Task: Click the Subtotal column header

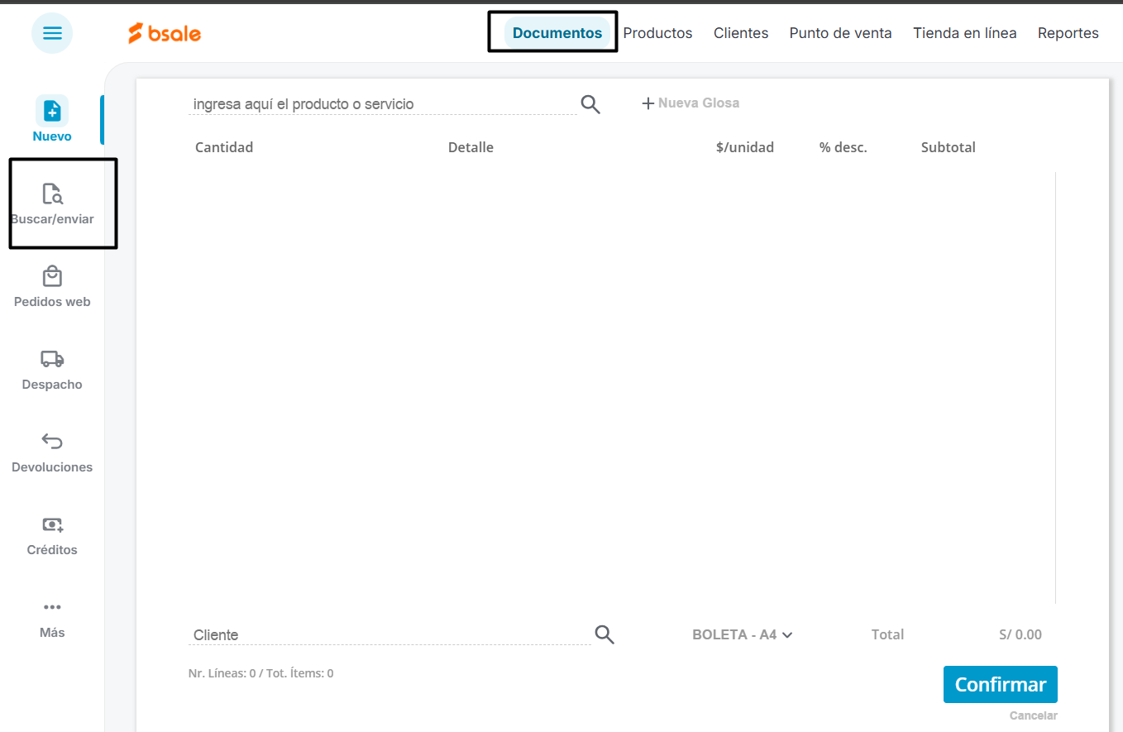Action: (949, 147)
